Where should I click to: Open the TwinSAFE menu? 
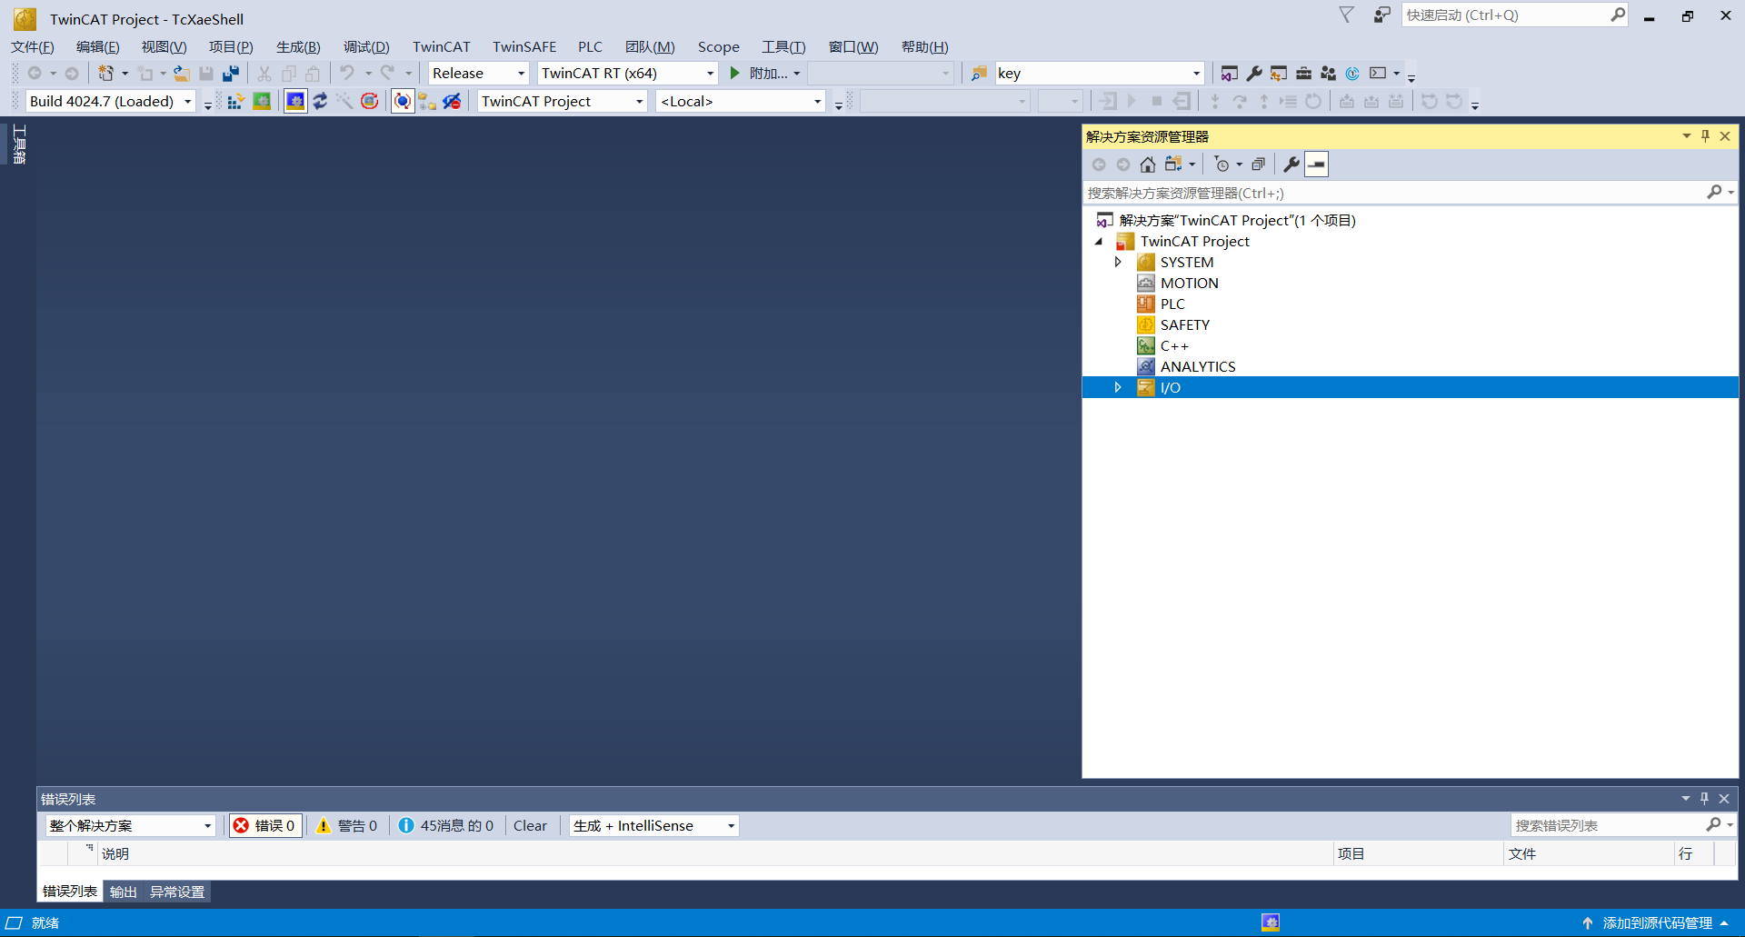524,47
